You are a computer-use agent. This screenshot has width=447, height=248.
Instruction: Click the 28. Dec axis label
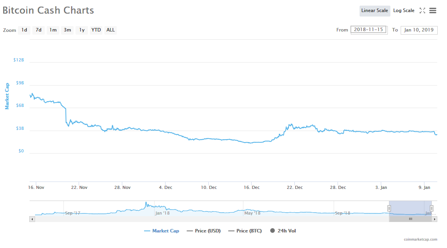[338, 187]
